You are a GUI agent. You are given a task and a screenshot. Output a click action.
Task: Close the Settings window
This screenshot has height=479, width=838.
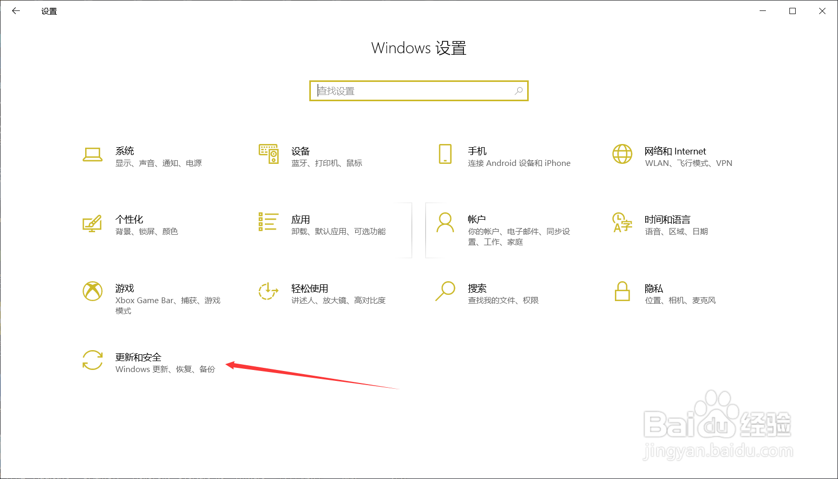822,11
